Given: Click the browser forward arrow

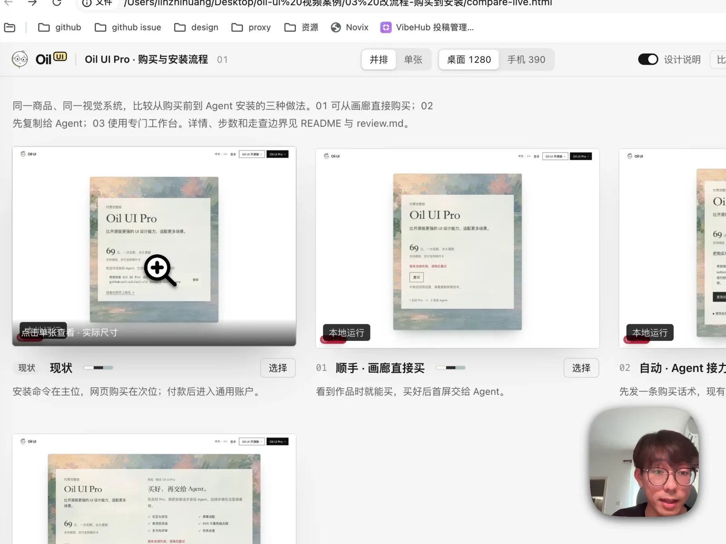Looking at the screenshot, I should click(x=32, y=3).
